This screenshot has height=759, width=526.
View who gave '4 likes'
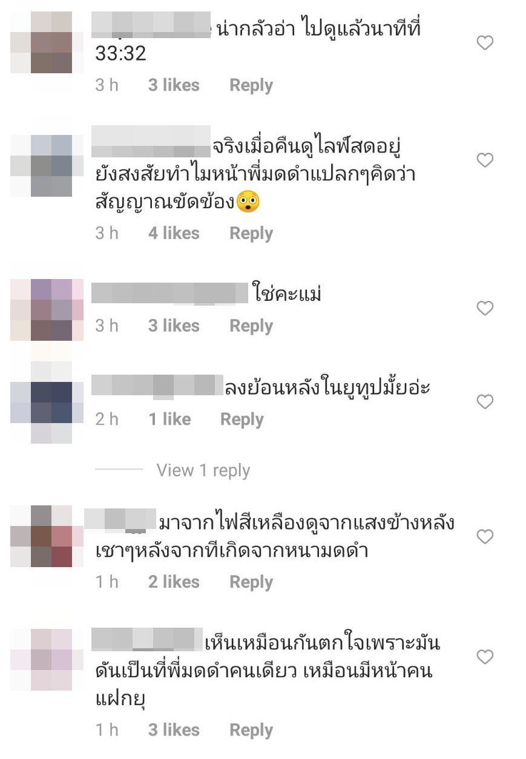click(174, 233)
